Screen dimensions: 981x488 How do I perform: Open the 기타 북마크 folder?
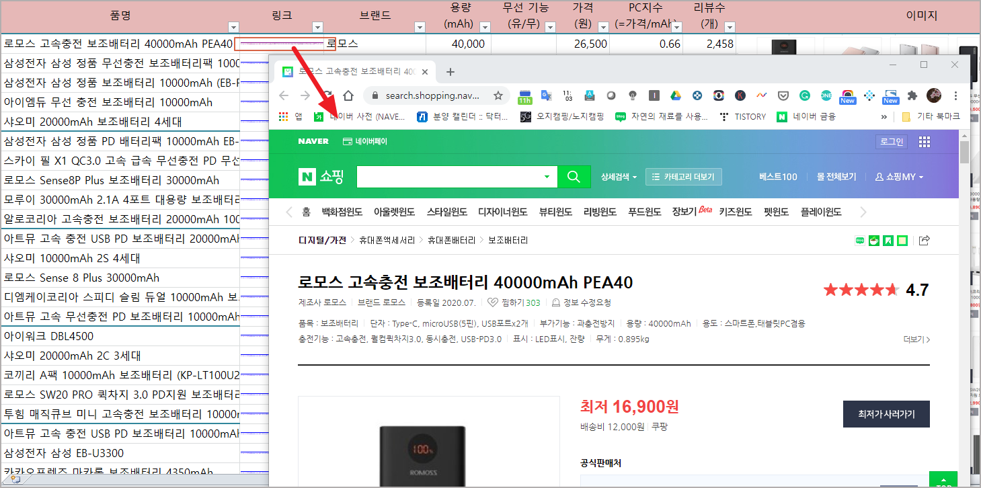click(x=931, y=116)
